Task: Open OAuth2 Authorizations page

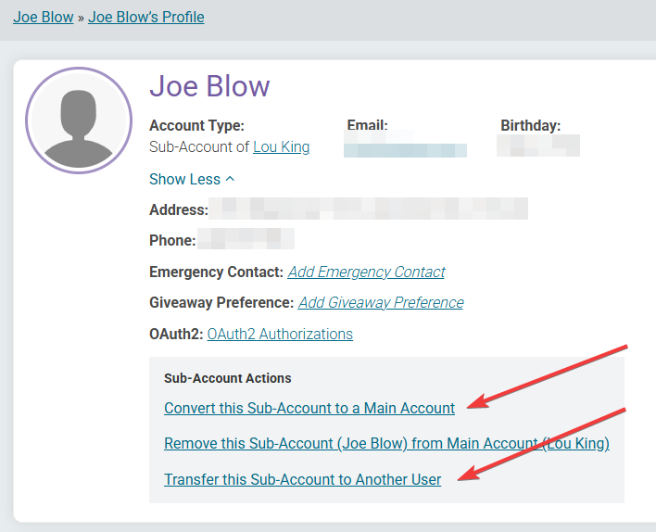Action: click(x=280, y=334)
